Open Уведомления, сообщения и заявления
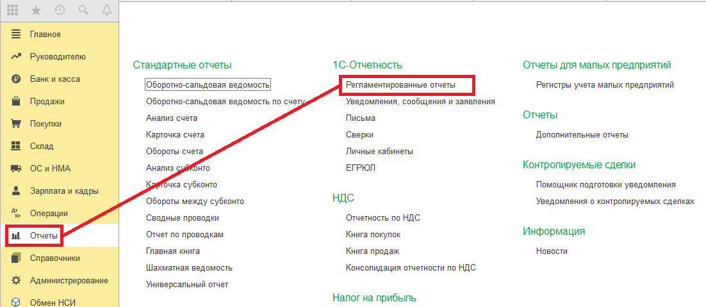The height and width of the screenshot is (307, 706). tap(420, 102)
